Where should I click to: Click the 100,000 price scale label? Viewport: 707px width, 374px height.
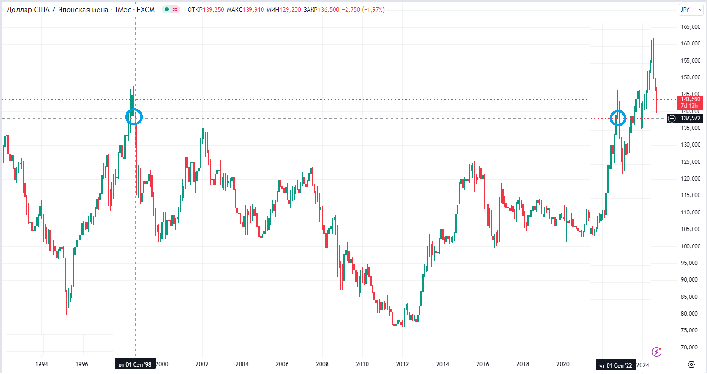[x=691, y=246]
